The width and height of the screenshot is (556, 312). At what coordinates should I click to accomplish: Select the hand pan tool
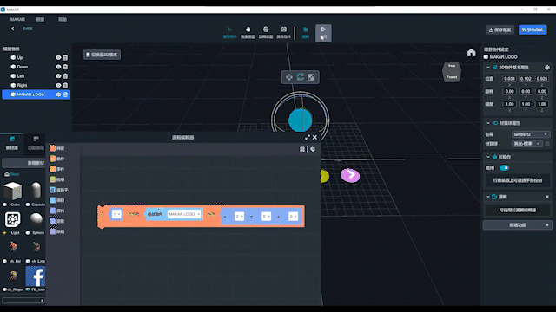[248, 32]
